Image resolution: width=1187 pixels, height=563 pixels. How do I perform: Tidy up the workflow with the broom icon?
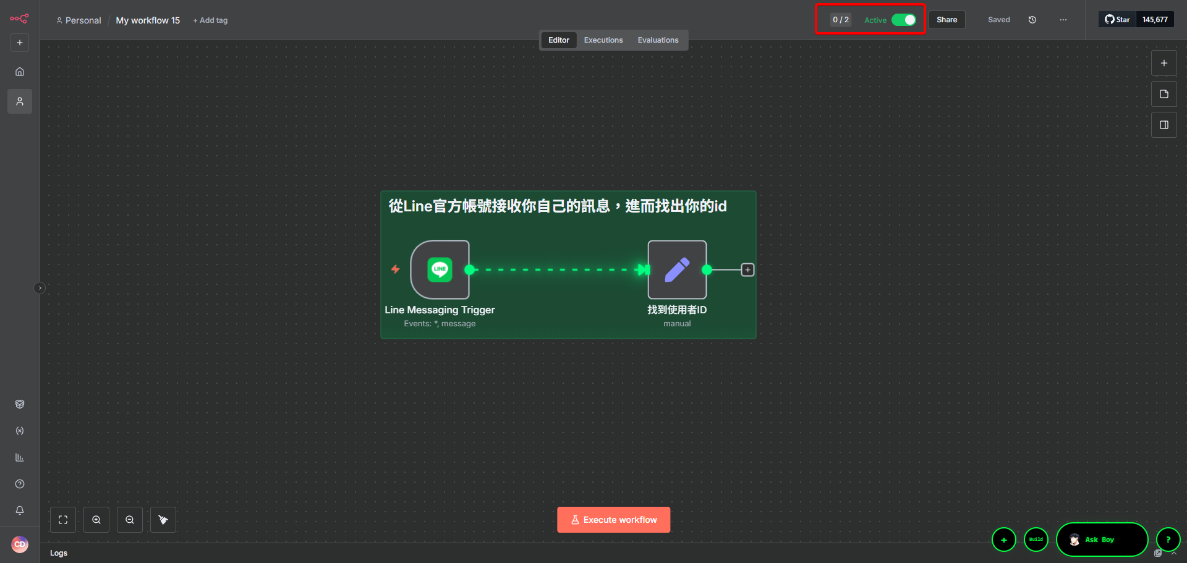163,519
